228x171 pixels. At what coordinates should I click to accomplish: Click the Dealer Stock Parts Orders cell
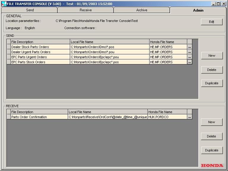pos(40,47)
